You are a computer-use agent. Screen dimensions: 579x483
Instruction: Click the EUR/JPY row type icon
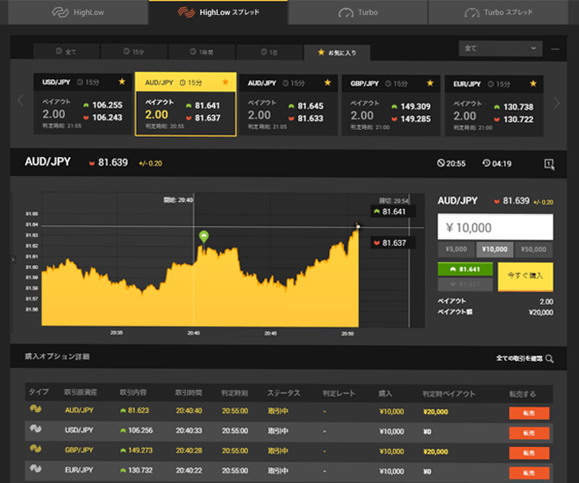pos(35,468)
